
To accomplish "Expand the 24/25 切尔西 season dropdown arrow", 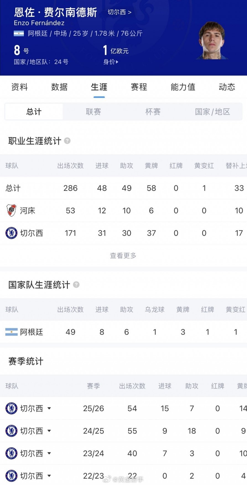I will (49, 431).
